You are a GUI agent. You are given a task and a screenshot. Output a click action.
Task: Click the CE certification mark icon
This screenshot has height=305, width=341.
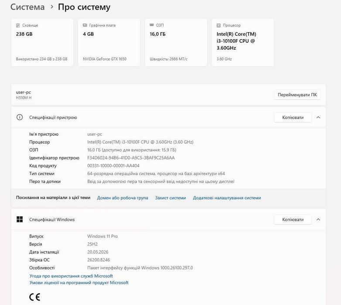[x=34, y=297]
